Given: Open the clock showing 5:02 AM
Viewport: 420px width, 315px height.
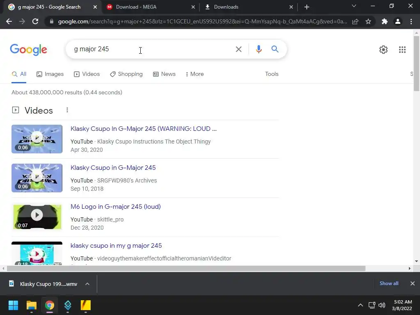Looking at the screenshot, I should coord(402,305).
